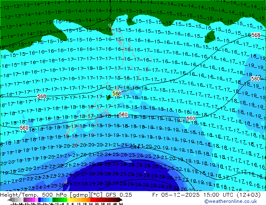Click the highlighted 568 label over central New Zealand

click(x=117, y=93)
